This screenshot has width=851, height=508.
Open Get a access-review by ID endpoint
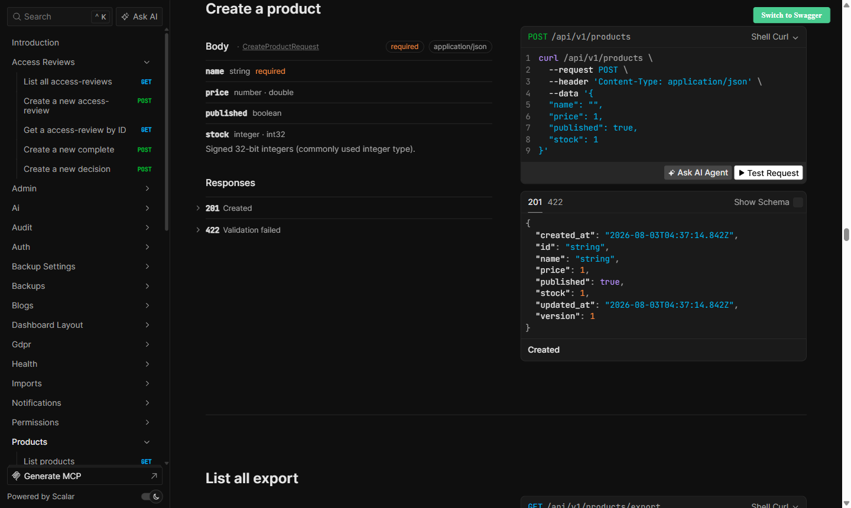89,130
